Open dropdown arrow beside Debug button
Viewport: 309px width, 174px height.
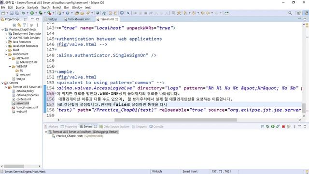[x=28, y=13]
